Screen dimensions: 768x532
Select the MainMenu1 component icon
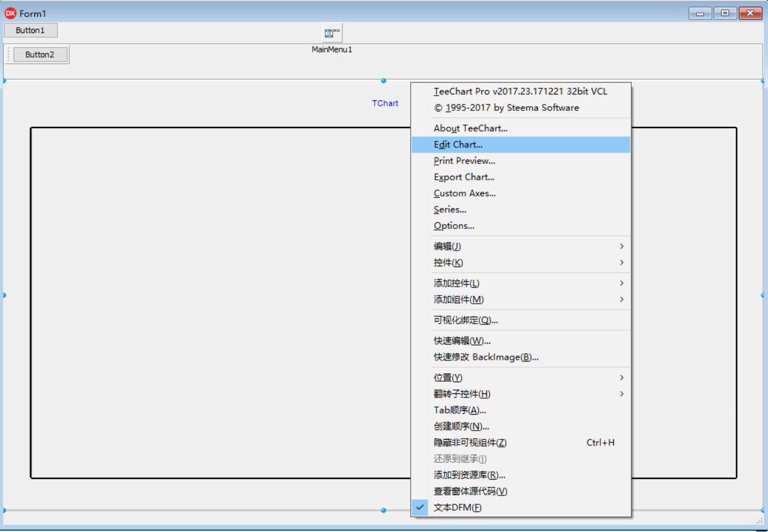coord(332,33)
